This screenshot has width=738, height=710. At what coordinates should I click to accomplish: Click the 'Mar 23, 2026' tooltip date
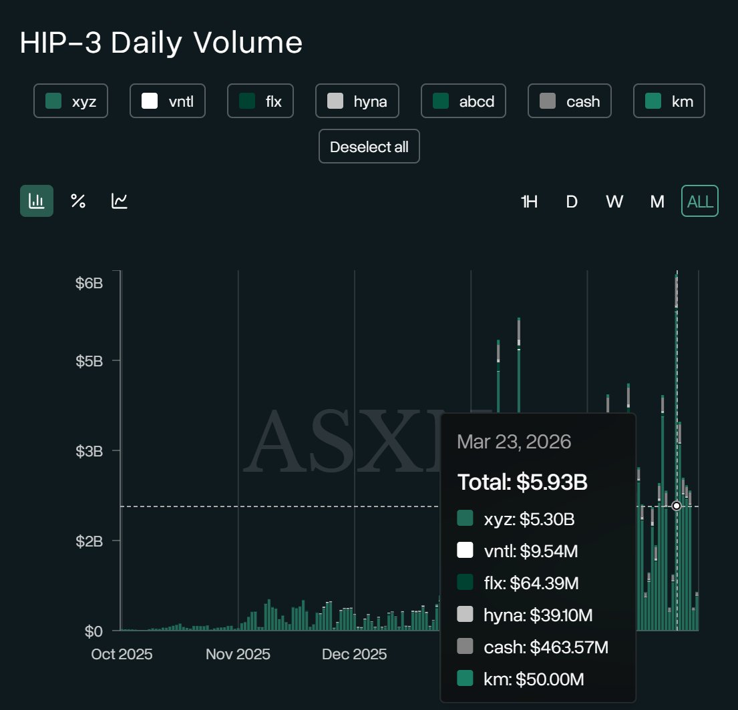(514, 442)
